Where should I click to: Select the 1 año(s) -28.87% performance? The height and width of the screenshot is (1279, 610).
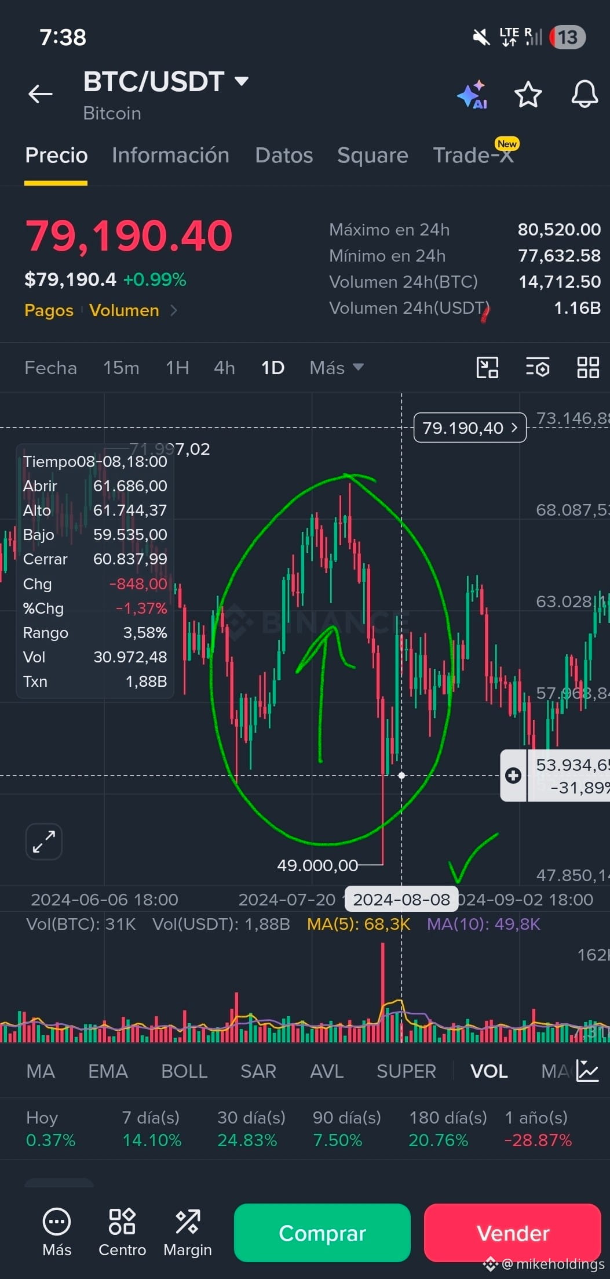coord(538,1129)
